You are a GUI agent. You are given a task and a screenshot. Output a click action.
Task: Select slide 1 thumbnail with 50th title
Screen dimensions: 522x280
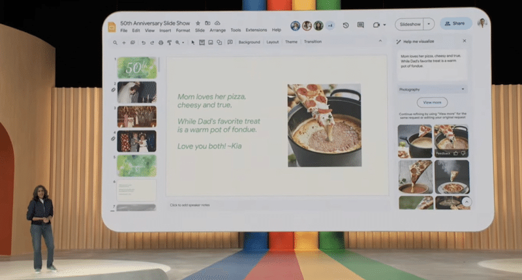tap(137, 68)
